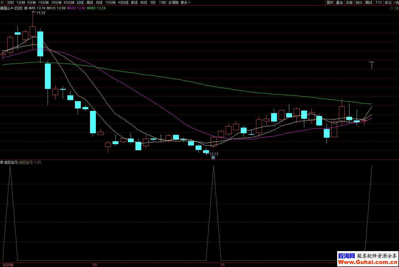This screenshot has width=399, height=267.
Task: Click the 追踪宝马: 1.00 value label
Action: click(30, 162)
